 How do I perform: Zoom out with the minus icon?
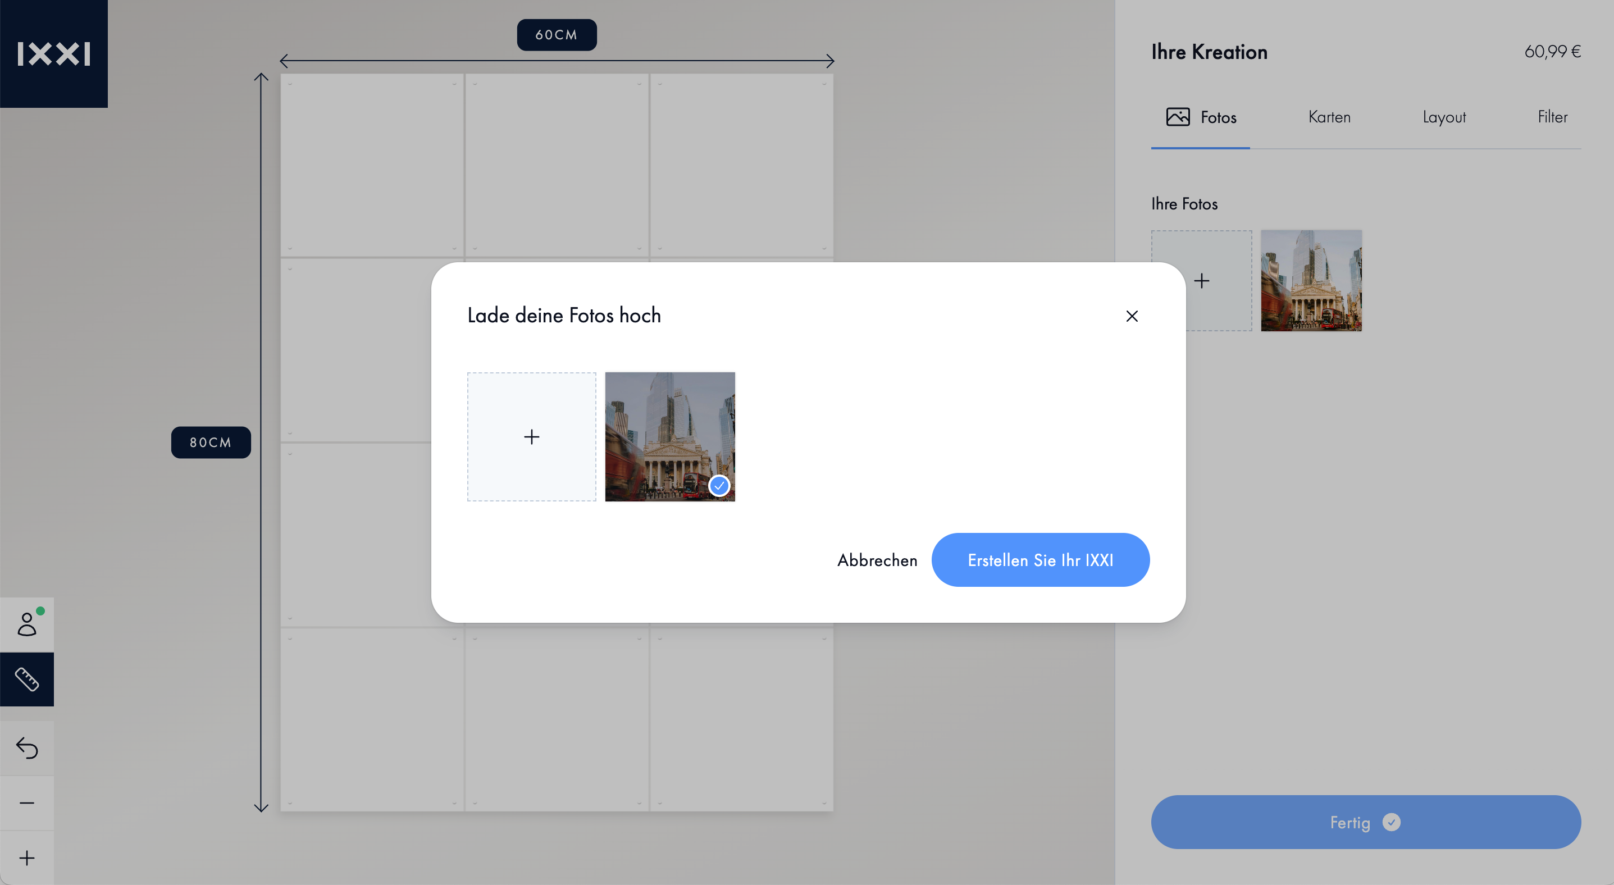tap(27, 803)
